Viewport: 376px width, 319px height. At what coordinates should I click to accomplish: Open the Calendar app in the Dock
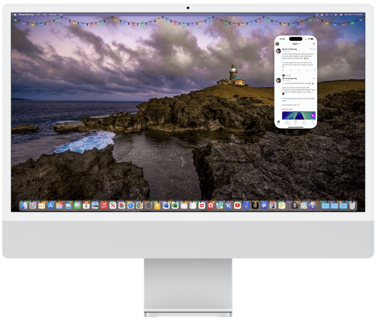86,206
